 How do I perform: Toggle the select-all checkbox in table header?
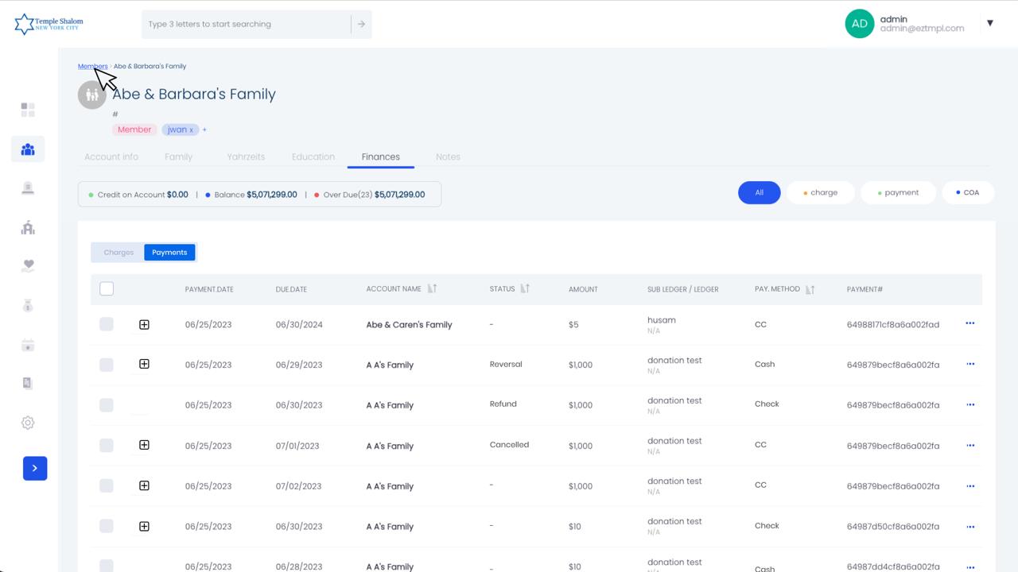tap(107, 288)
